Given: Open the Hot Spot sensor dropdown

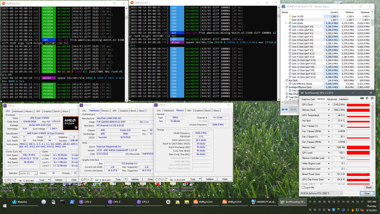Looking at the screenshot, I should tap(329, 121).
